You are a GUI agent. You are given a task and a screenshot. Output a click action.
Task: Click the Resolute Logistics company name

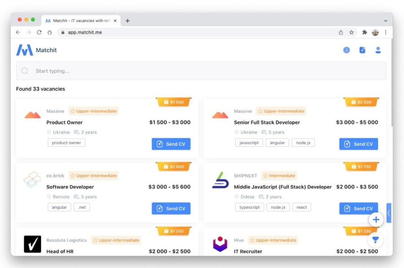coord(66,240)
